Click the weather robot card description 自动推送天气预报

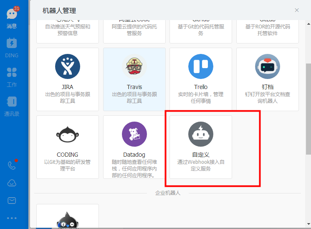tap(68, 30)
